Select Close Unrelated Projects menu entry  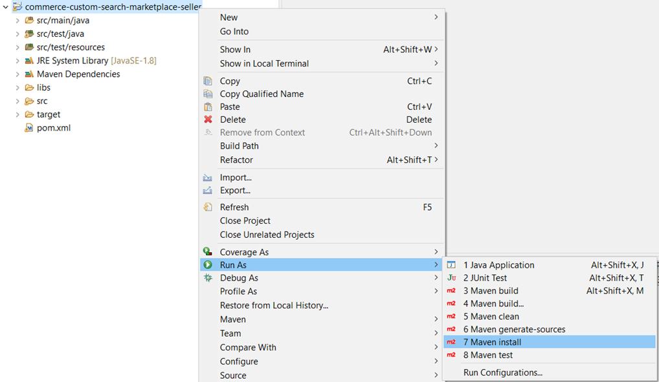(267, 235)
